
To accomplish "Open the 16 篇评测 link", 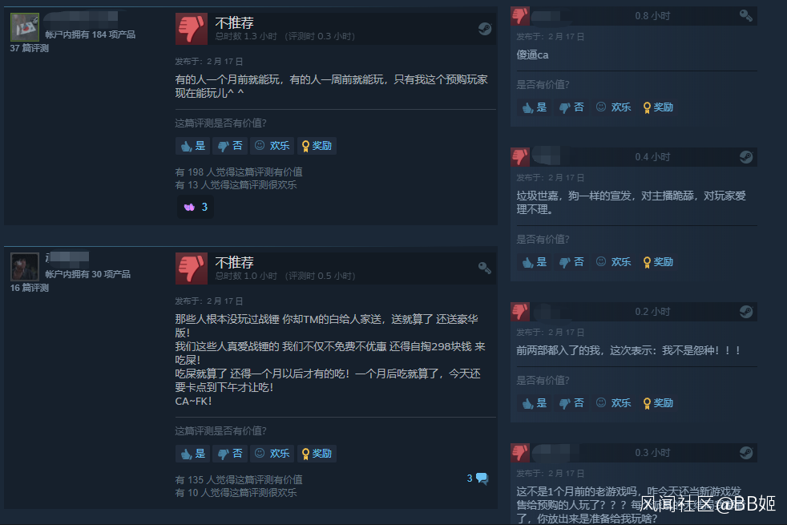I will click(x=30, y=288).
